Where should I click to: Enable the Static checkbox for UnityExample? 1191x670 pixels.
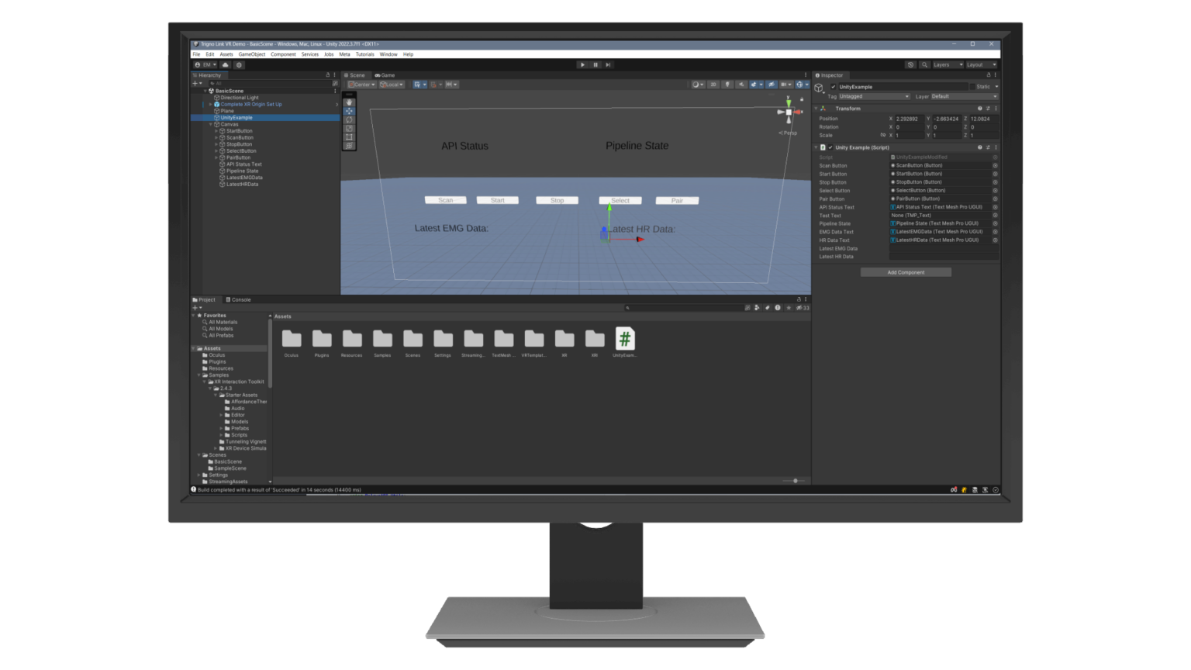pos(972,87)
